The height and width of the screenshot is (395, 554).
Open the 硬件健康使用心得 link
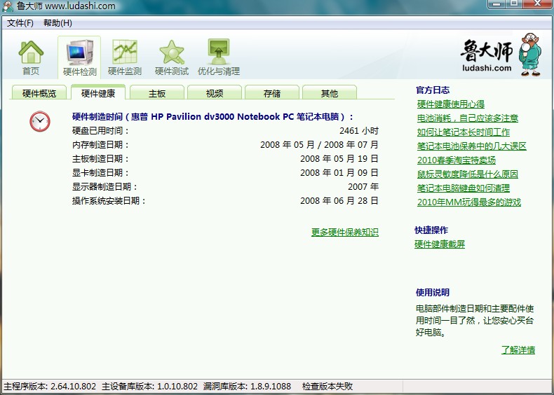tap(450, 104)
